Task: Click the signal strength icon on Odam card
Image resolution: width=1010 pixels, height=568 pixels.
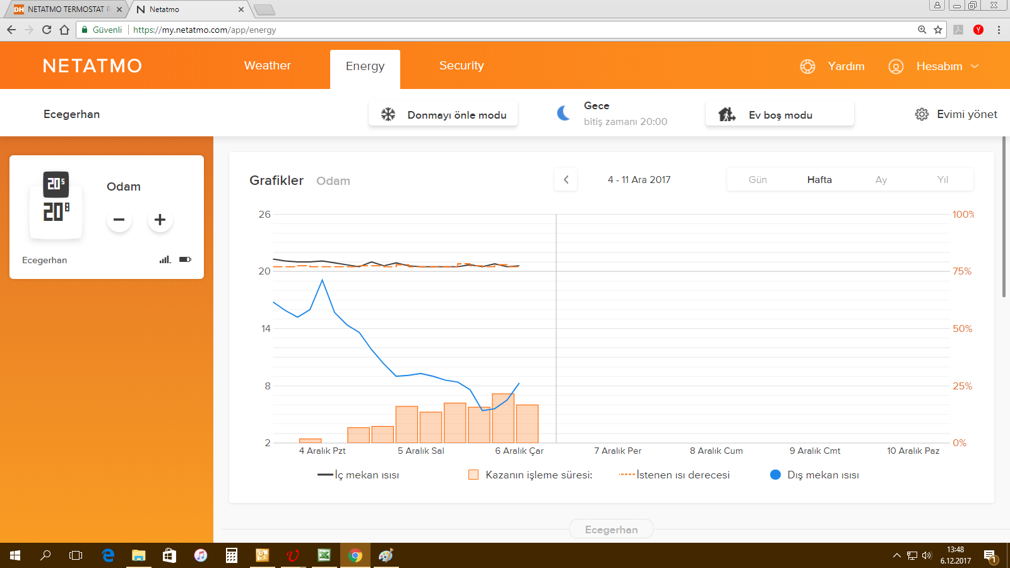Action: click(165, 259)
